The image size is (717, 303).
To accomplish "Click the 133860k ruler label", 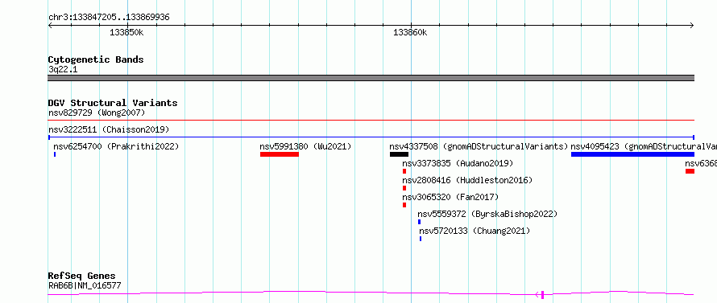I will click(x=410, y=33).
